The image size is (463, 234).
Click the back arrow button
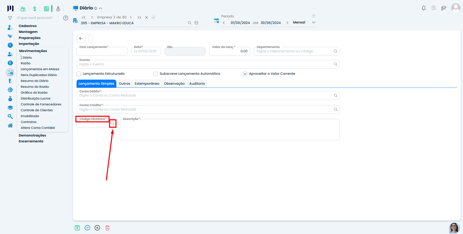click(x=81, y=39)
